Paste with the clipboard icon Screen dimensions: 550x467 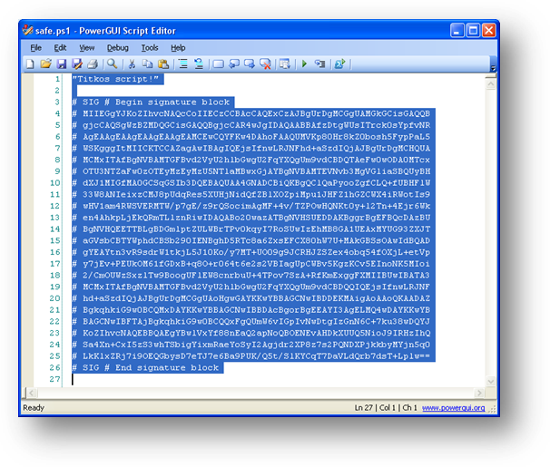pyautogui.click(x=163, y=64)
